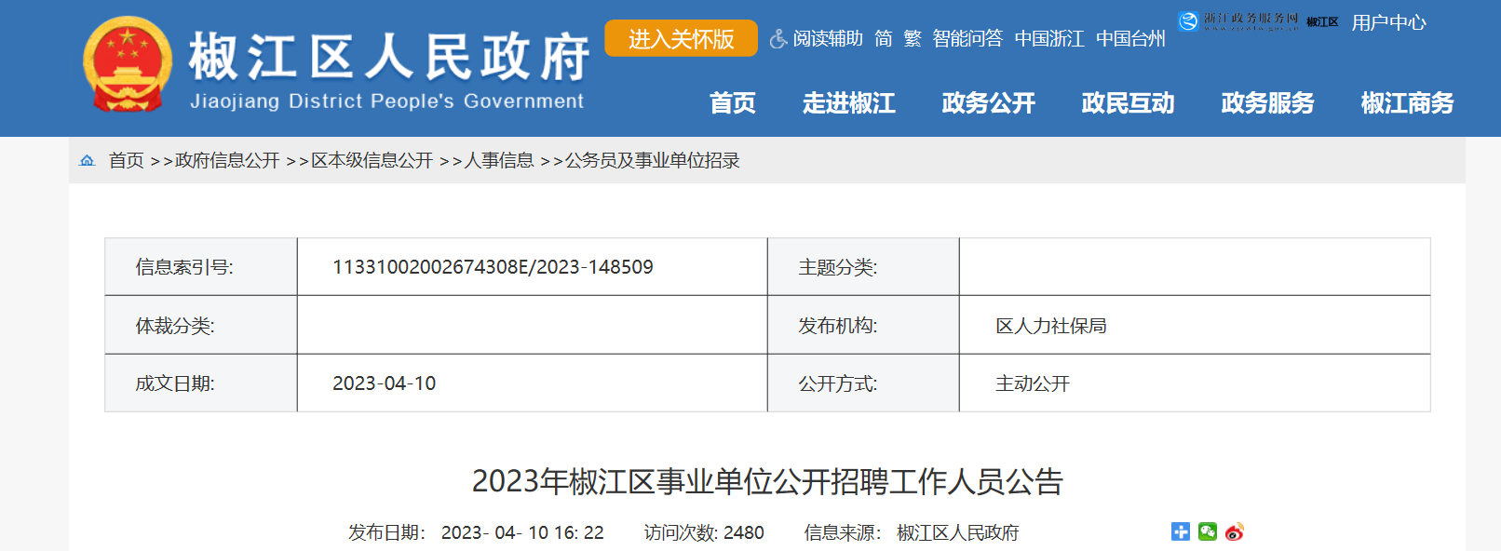Viewport: 1501px width, 551px height.
Task: Click the 主动公开 disclosure cell
Action: (1033, 383)
